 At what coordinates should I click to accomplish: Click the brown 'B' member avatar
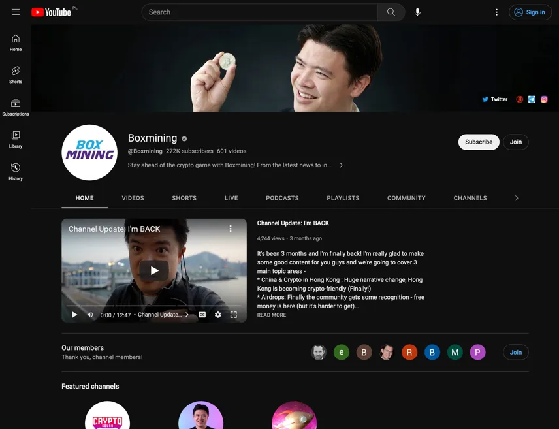(364, 353)
